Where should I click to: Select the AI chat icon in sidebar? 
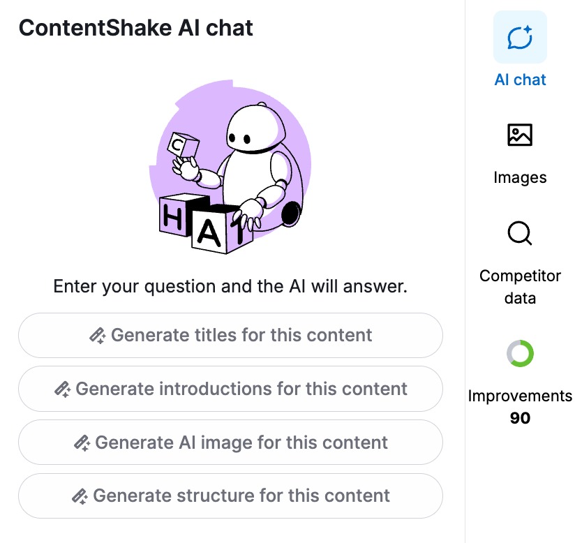coord(520,36)
